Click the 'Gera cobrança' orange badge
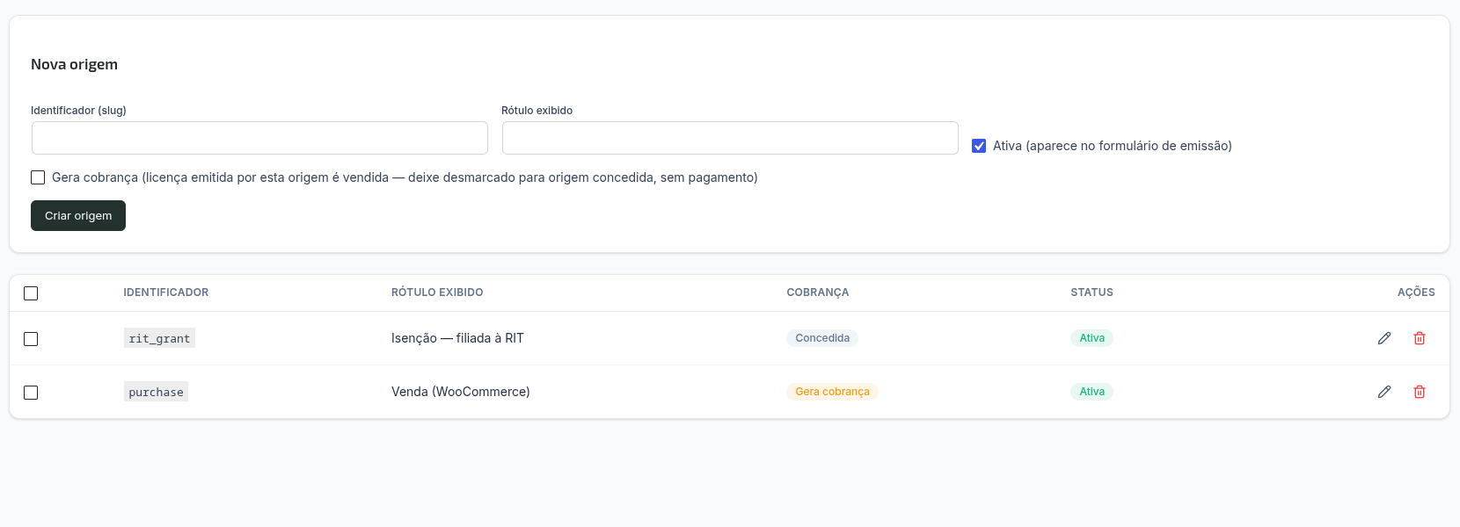 click(832, 392)
